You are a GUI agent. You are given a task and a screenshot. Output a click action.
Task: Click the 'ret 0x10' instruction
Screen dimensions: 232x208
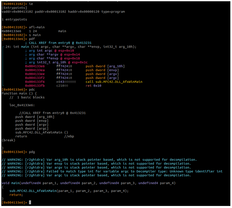[93, 86]
